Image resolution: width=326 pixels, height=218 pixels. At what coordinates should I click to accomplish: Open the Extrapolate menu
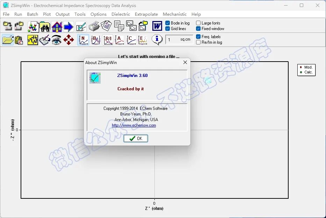(146, 14)
